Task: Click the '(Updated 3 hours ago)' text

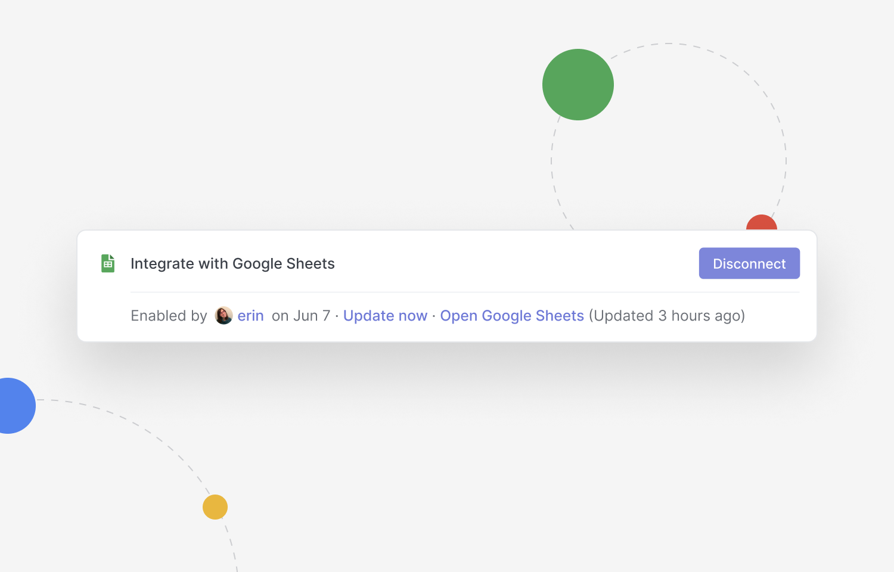Action: (x=667, y=316)
